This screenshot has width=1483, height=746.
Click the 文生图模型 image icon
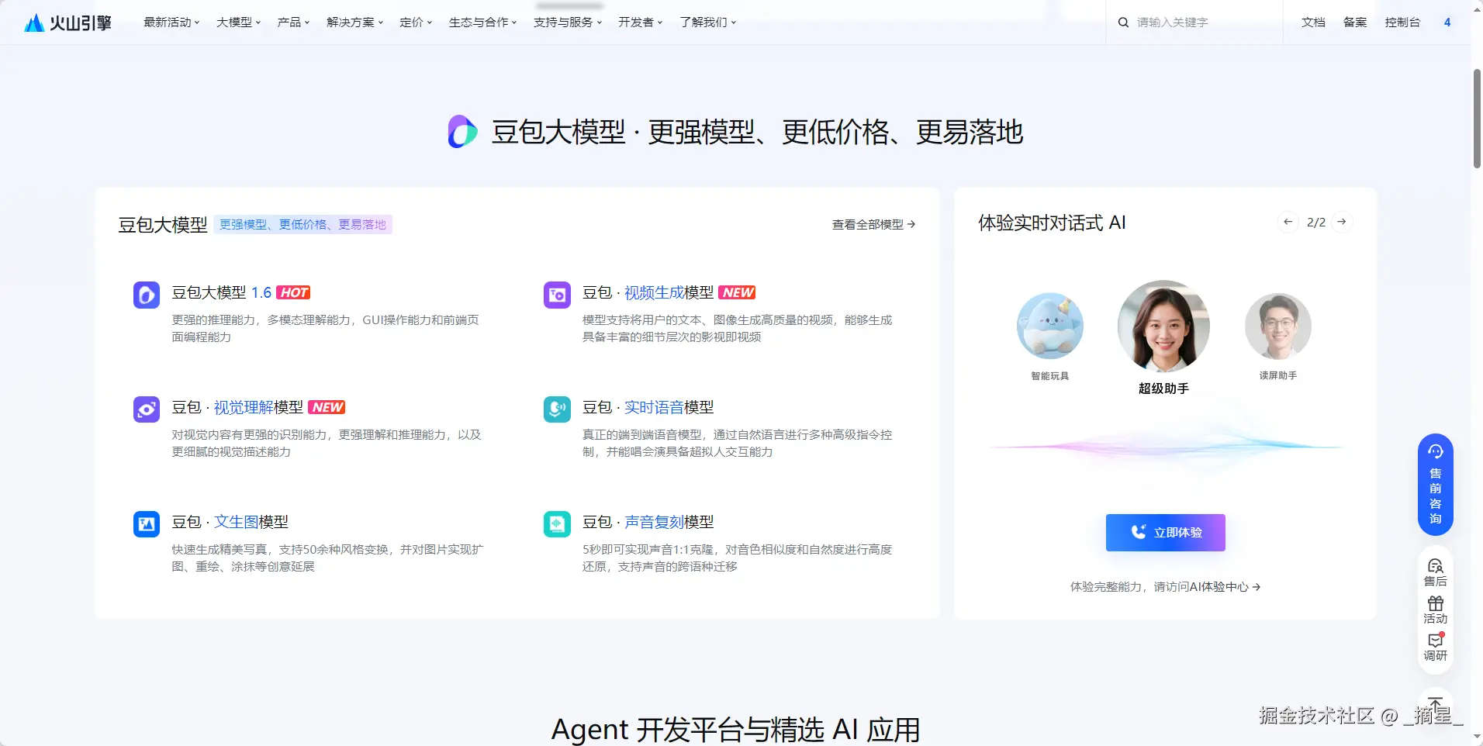pyautogui.click(x=147, y=524)
